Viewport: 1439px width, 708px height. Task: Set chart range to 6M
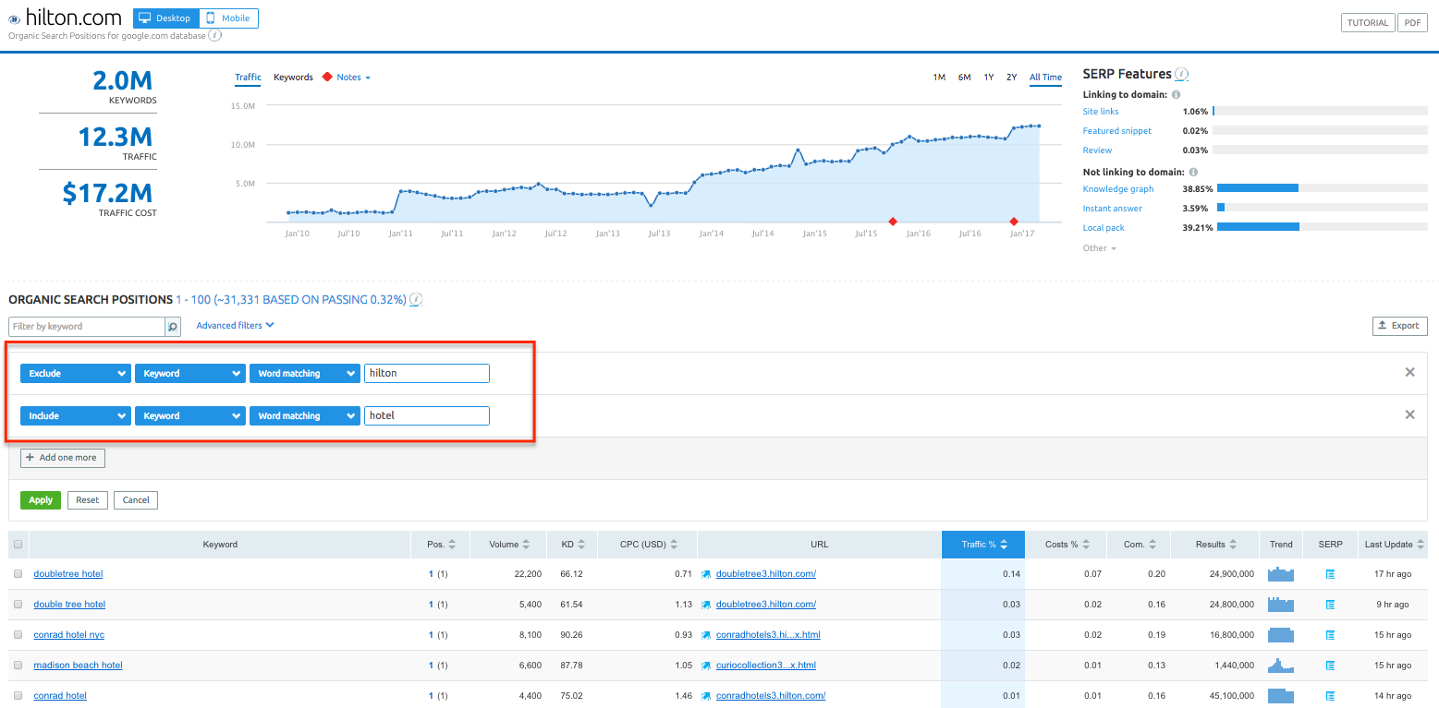coord(964,78)
